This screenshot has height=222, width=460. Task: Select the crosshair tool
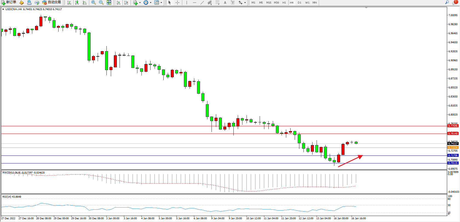point(178,2)
